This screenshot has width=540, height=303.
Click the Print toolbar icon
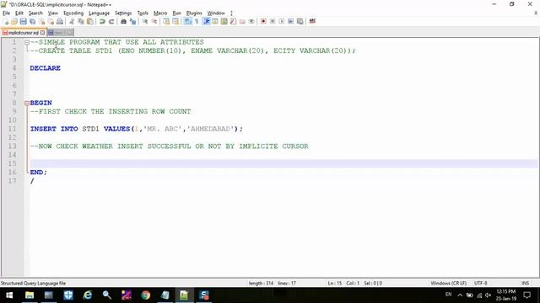[60, 21]
